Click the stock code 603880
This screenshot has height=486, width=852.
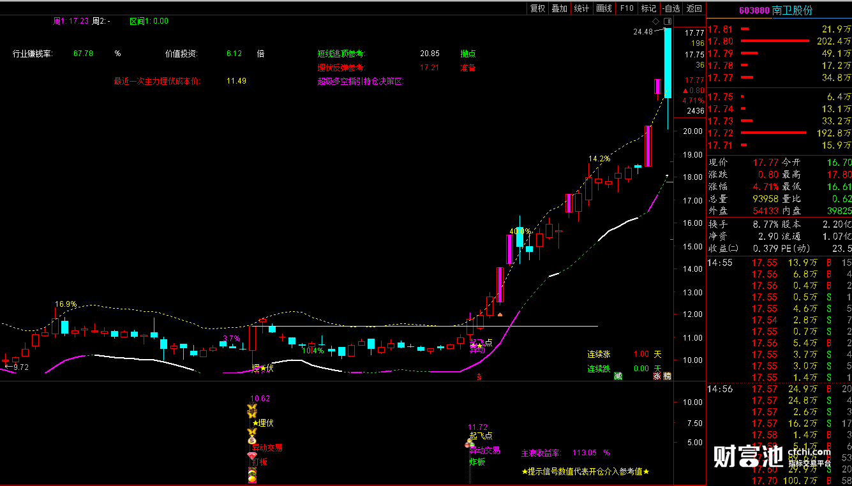coord(754,11)
